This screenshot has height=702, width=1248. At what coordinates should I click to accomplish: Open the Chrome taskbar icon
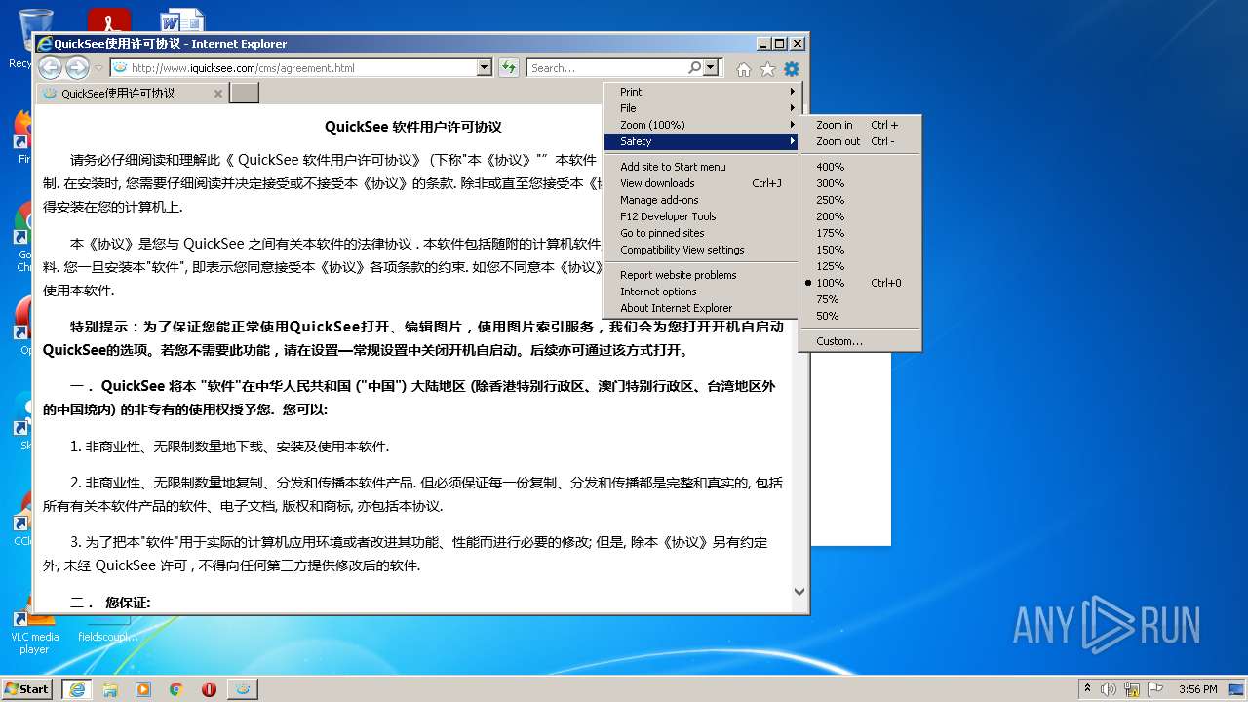pos(176,688)
